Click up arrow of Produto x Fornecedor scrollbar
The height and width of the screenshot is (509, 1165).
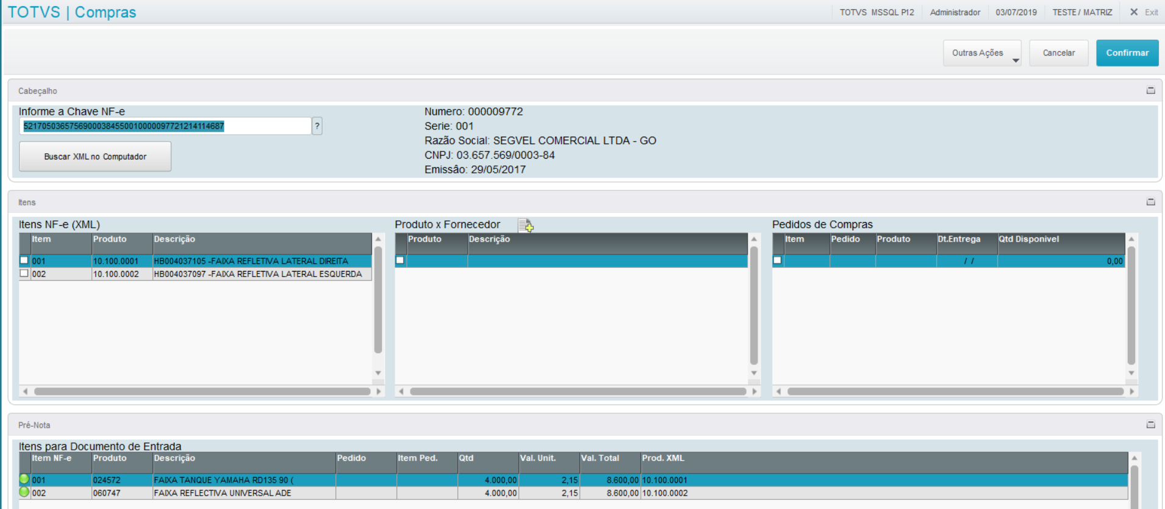[754, 239]
